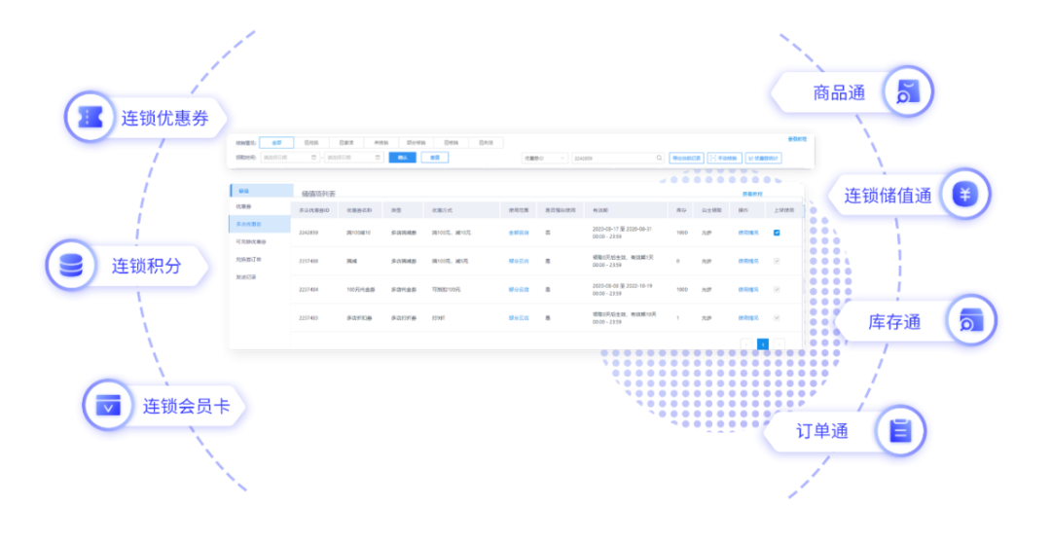Click the 连锁积分 coin stack icon
This screenshot has height=542, width=1051.
[71, 265]
